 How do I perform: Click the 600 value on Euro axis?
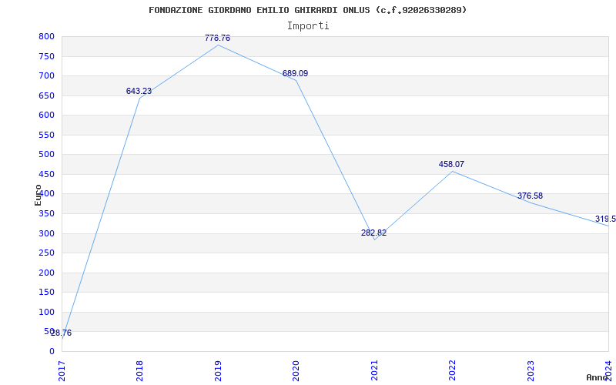click(46, 115)
